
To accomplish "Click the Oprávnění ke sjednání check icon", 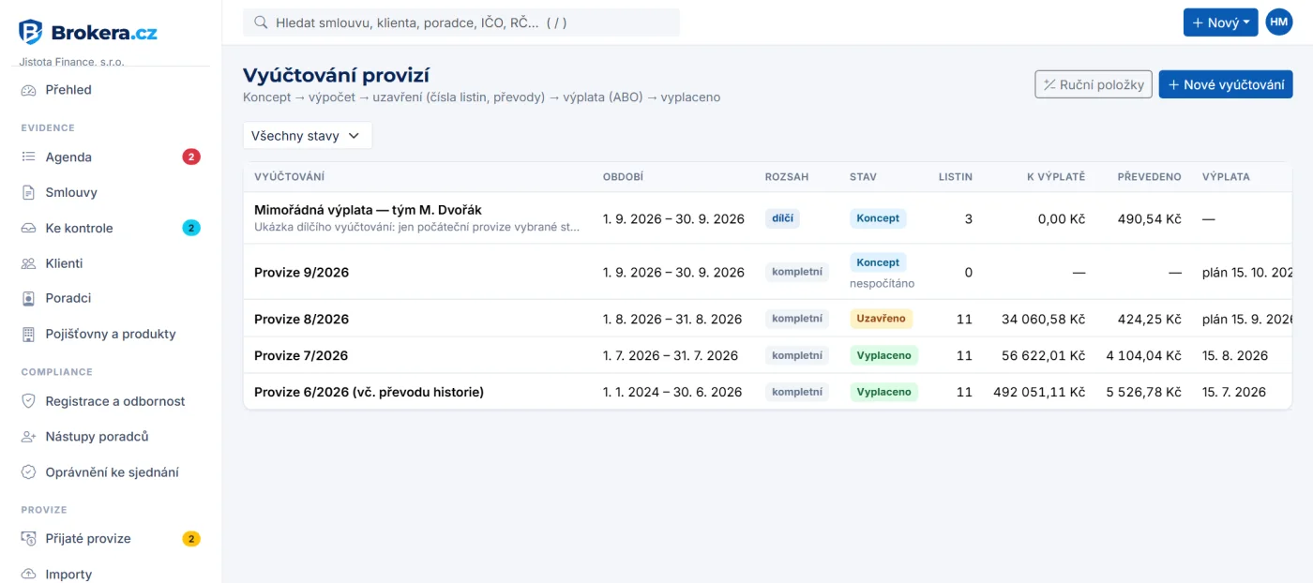I will (x=28, y=472).
